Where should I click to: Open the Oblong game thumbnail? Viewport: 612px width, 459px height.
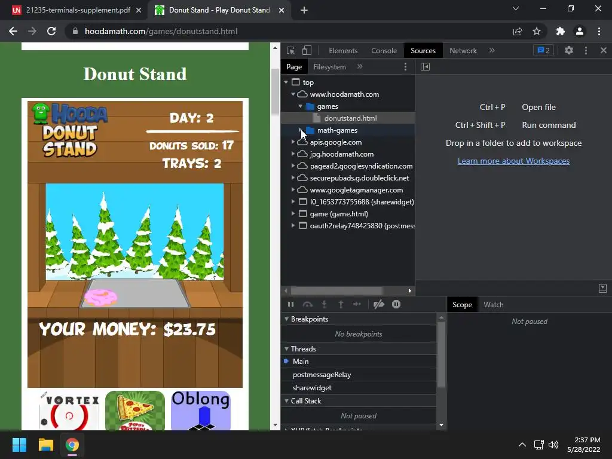(201, 411)
